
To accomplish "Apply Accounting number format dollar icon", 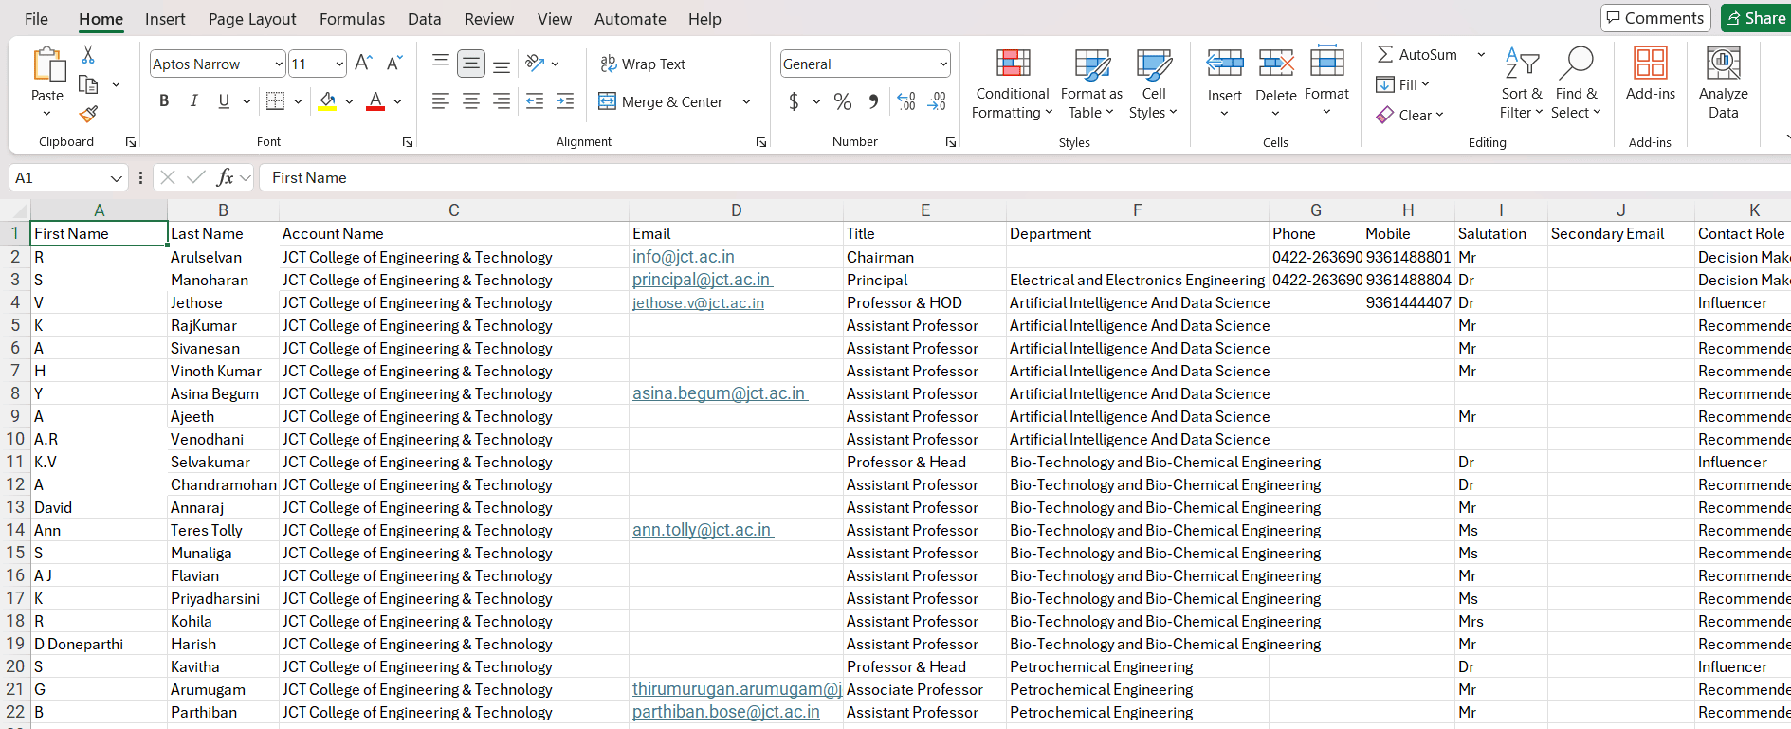I will point(794,101).
